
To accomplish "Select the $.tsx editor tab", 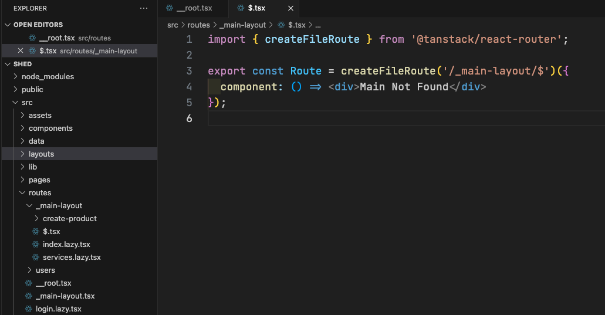I will click(x=263, y=8).
